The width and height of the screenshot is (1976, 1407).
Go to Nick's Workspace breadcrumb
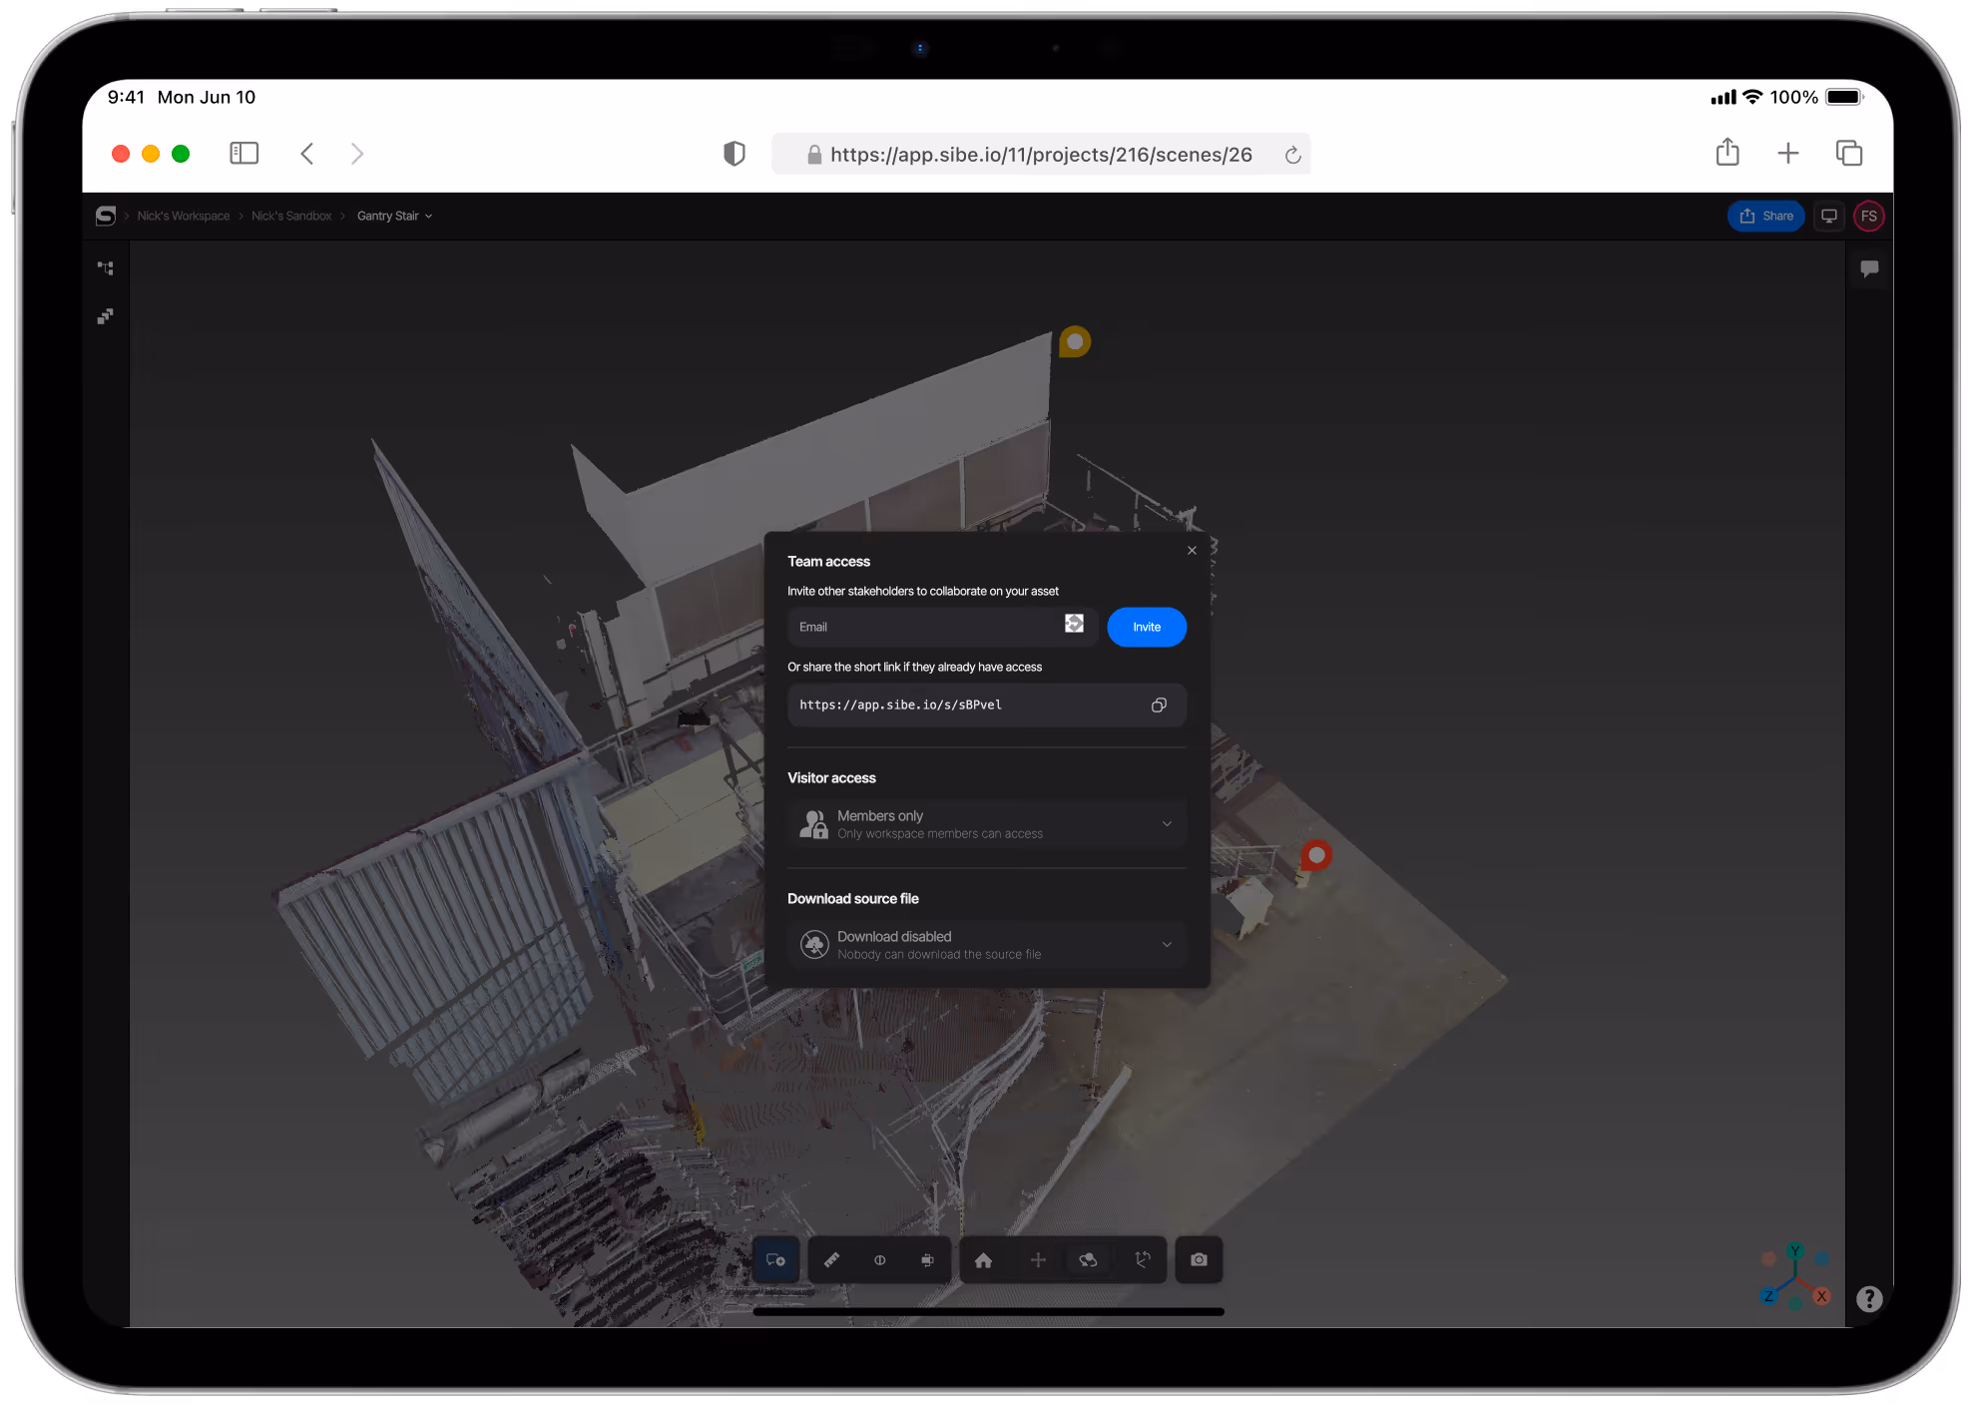pyautogui.click(x=184, y=216)
